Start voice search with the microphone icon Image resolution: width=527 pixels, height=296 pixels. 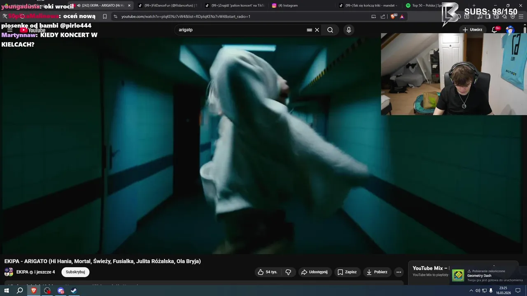[349, 30]
